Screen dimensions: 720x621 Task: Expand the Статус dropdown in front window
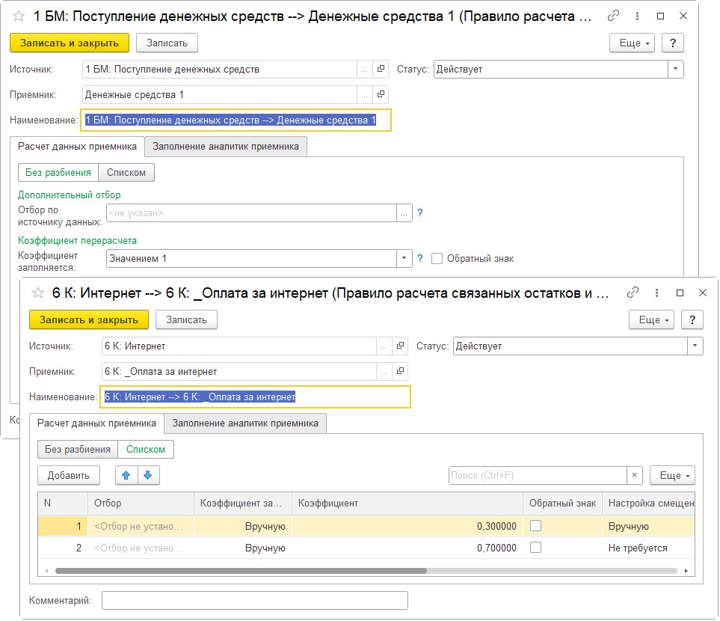695,346
